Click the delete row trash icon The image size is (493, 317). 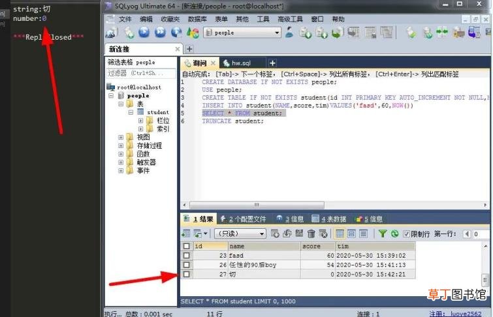click(311, 234)
